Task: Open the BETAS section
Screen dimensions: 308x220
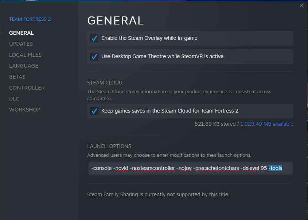Action: 17,77
